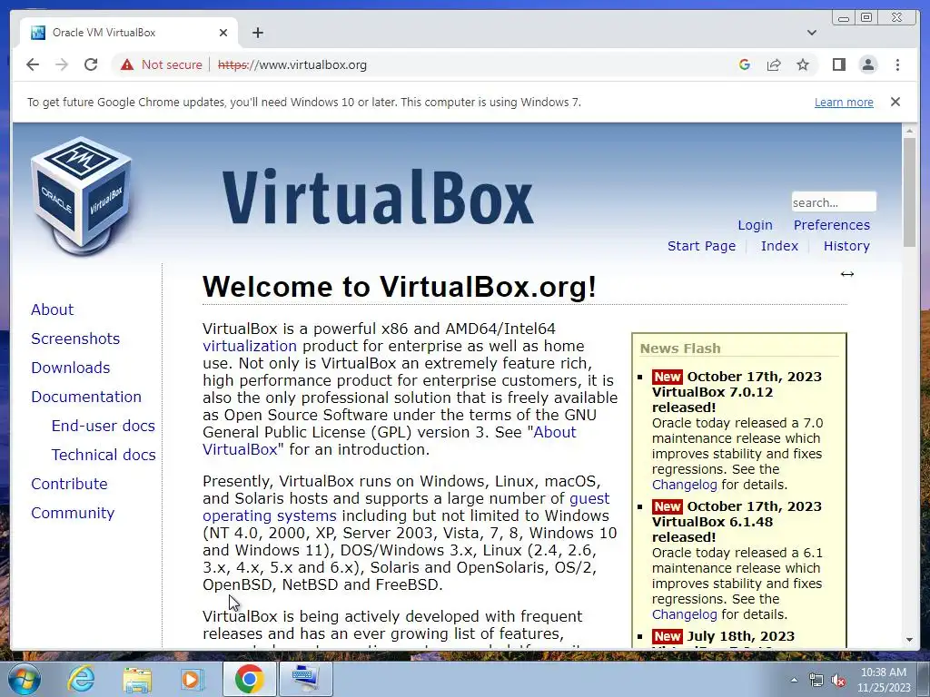Open Documentation in the sidebar
This screenshot has height=697, width=930.
pyautogui.click(x=86, y=397)
